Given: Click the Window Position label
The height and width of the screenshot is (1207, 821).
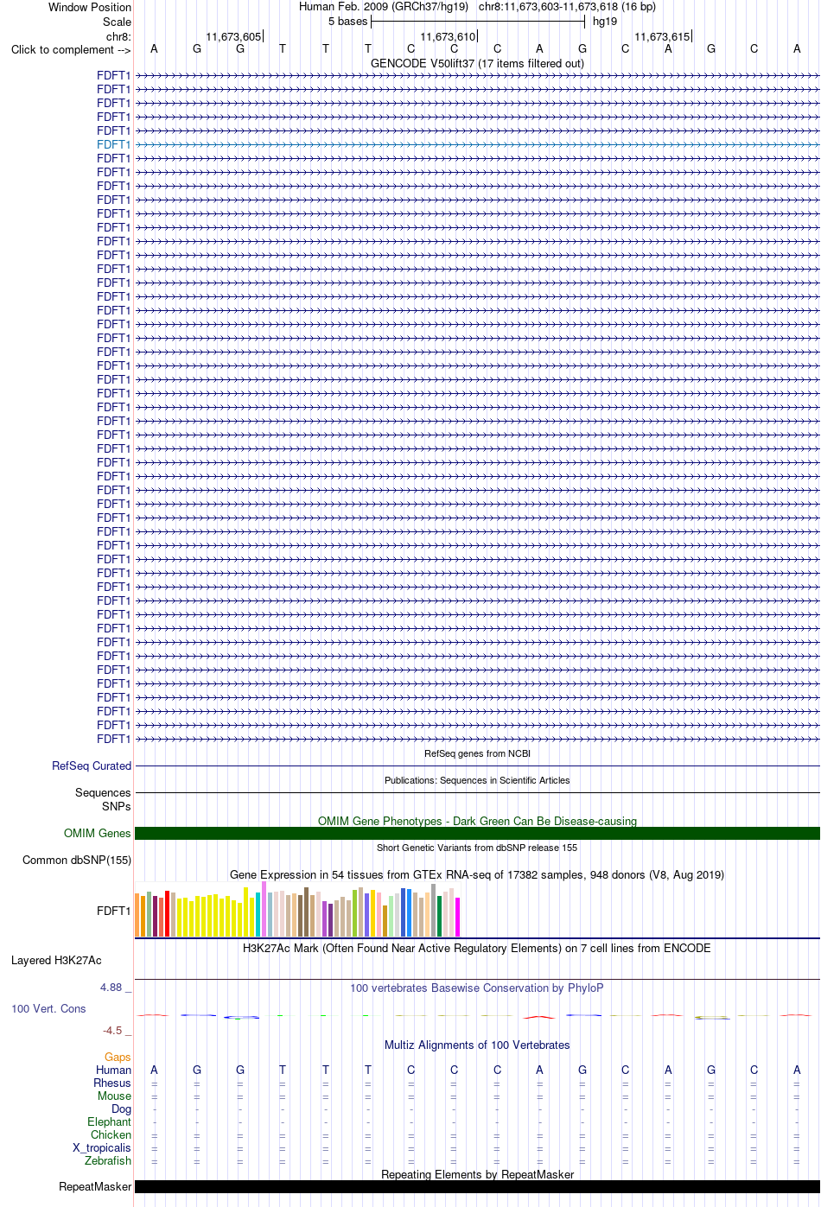Looking at the screenshot, I should coord(90,7).
